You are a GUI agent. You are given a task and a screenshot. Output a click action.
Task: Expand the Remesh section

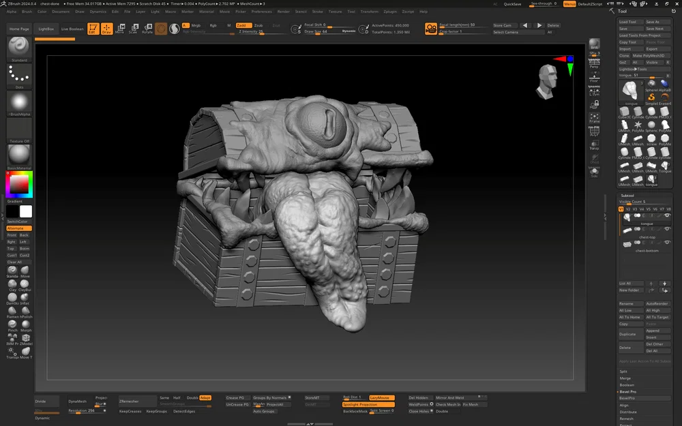click(x=626, y=419)
